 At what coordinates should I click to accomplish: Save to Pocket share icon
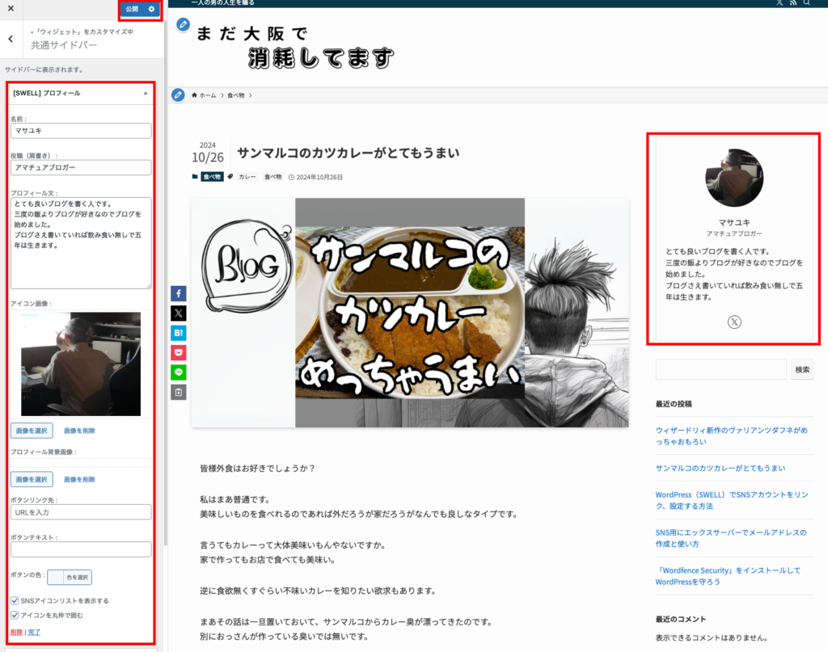pos(179,353)
